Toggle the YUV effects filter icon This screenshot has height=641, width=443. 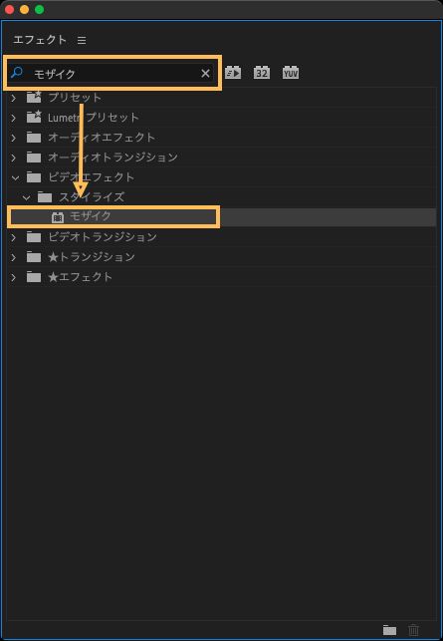(291, 73)
